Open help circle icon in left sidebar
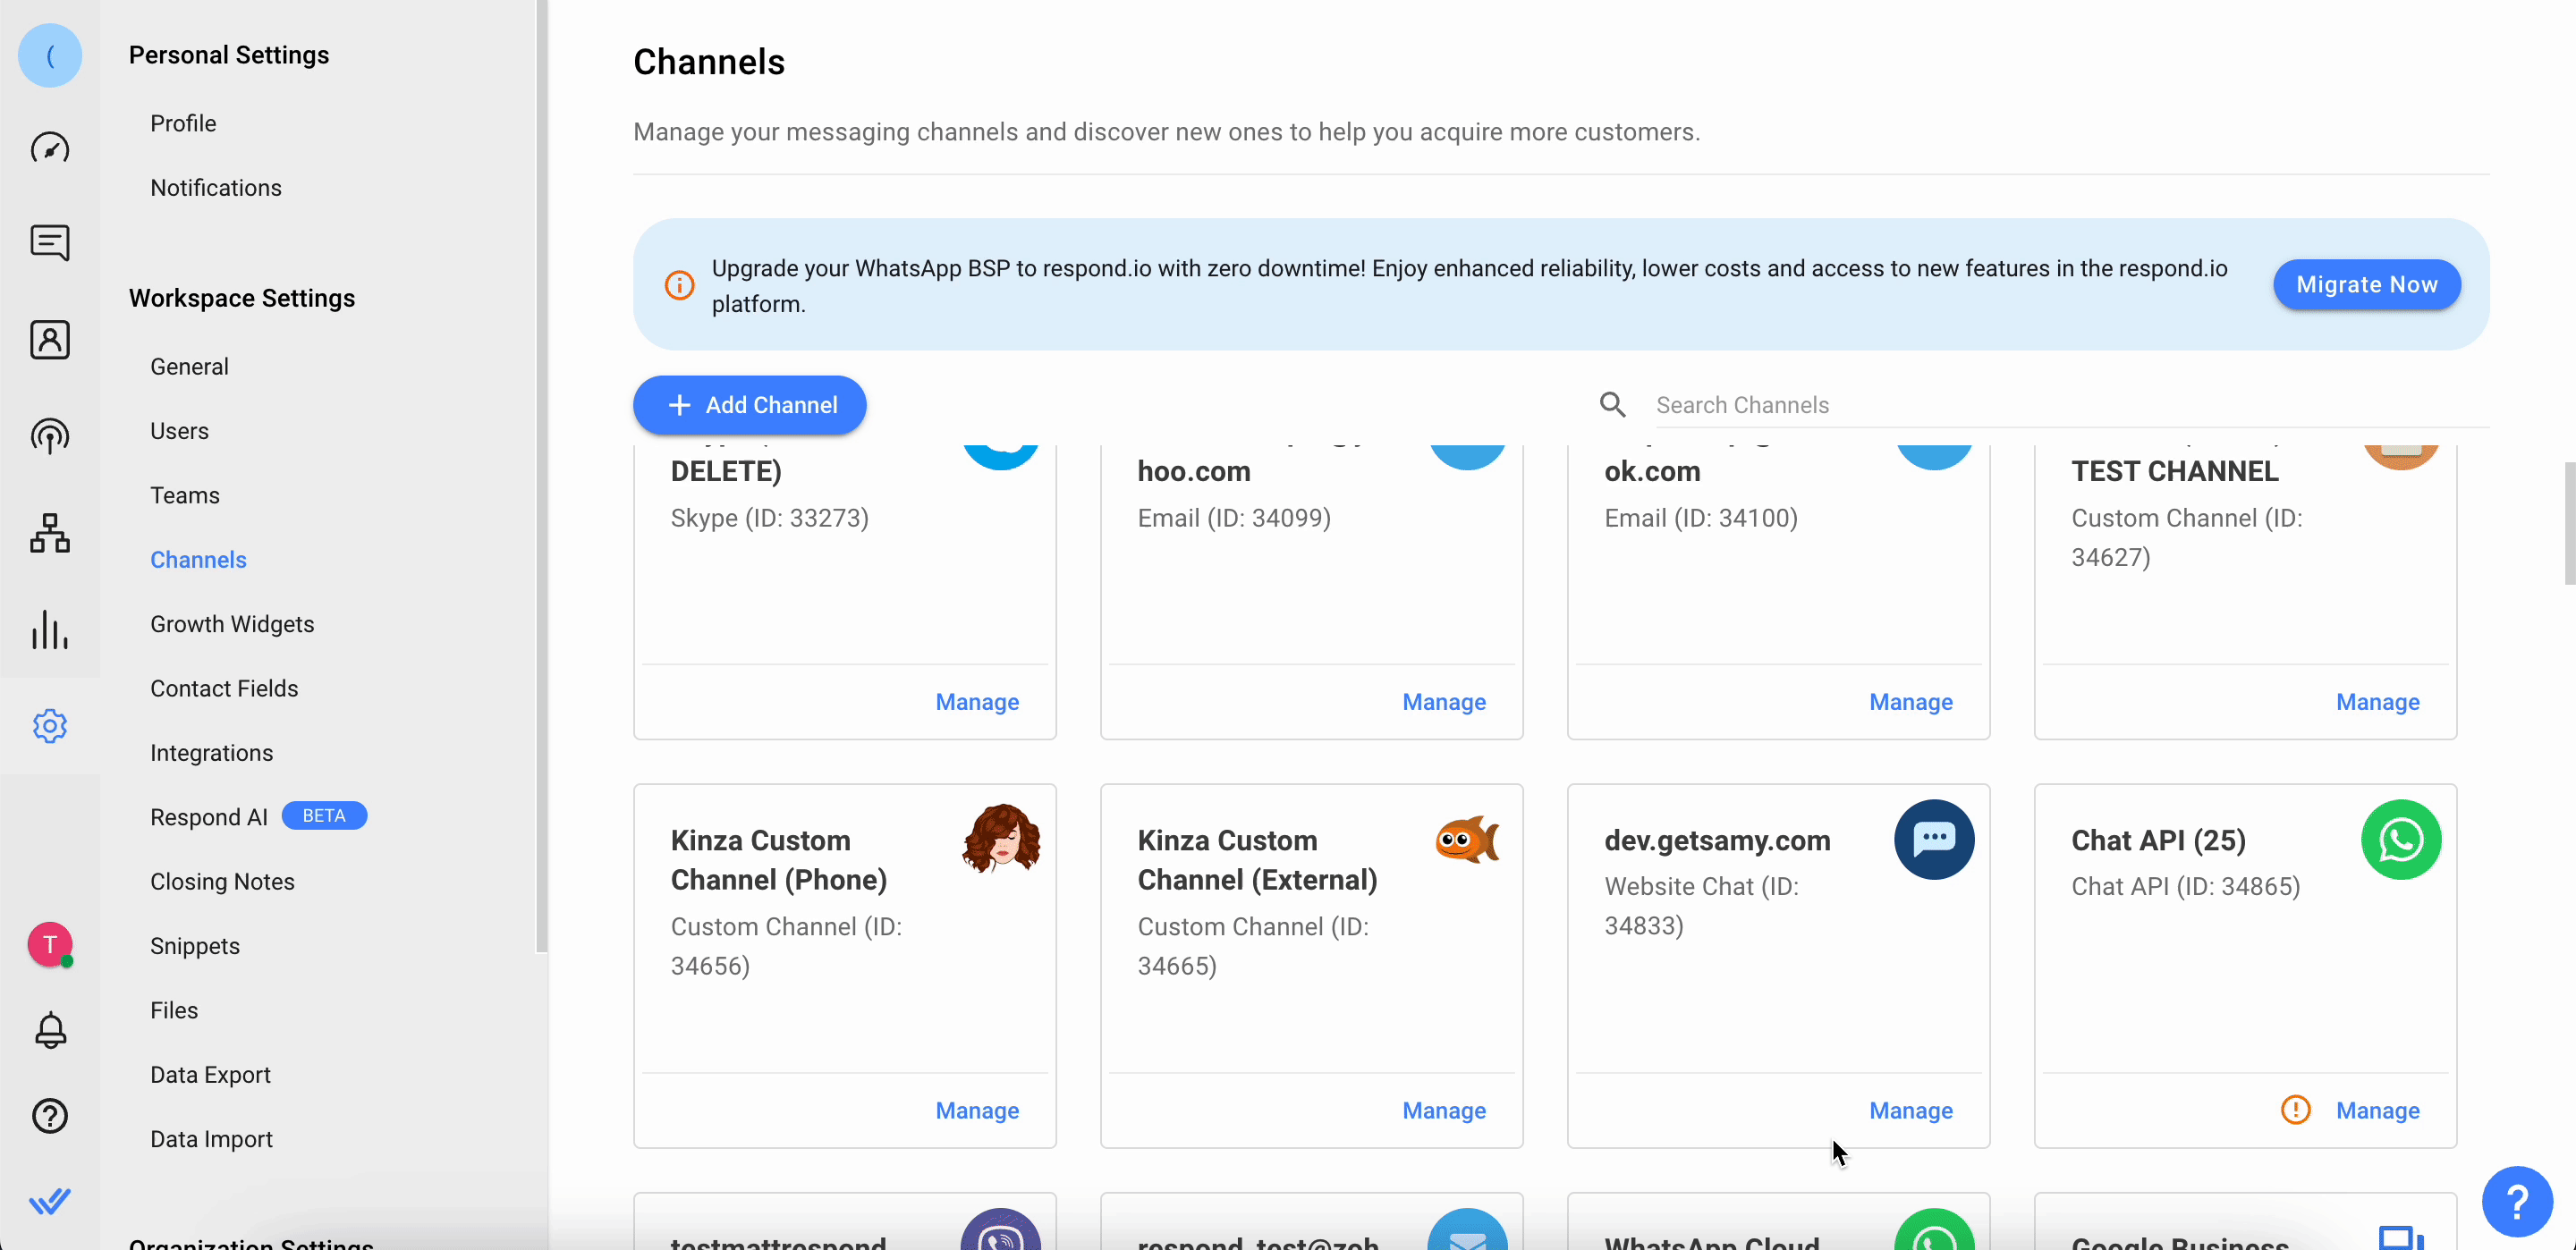 pyautogui.click(x=49, y=1116)
